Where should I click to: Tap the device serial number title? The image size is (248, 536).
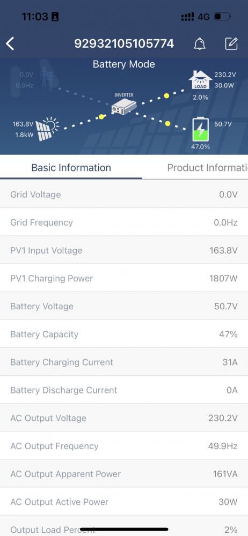click(x=124, y=44)
